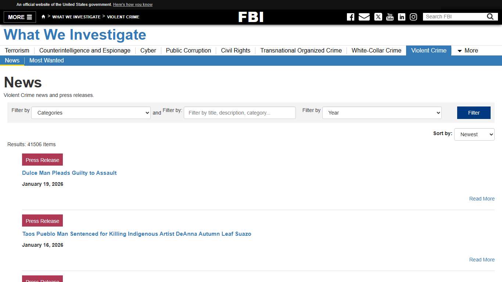Click Here's how you know link
The image size is (502, 282).
pyautogui.click(x=133, y=4)
